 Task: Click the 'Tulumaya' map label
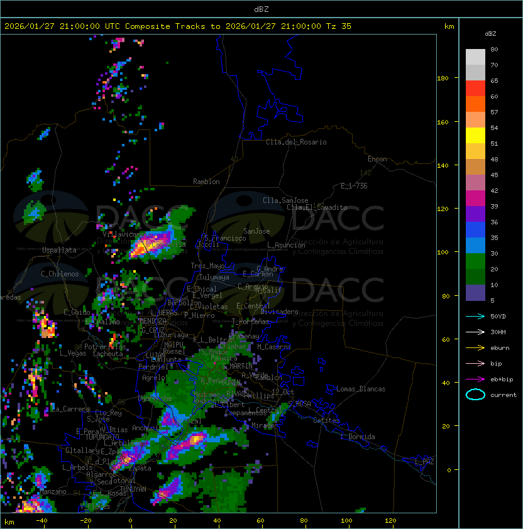coord(214,277)
